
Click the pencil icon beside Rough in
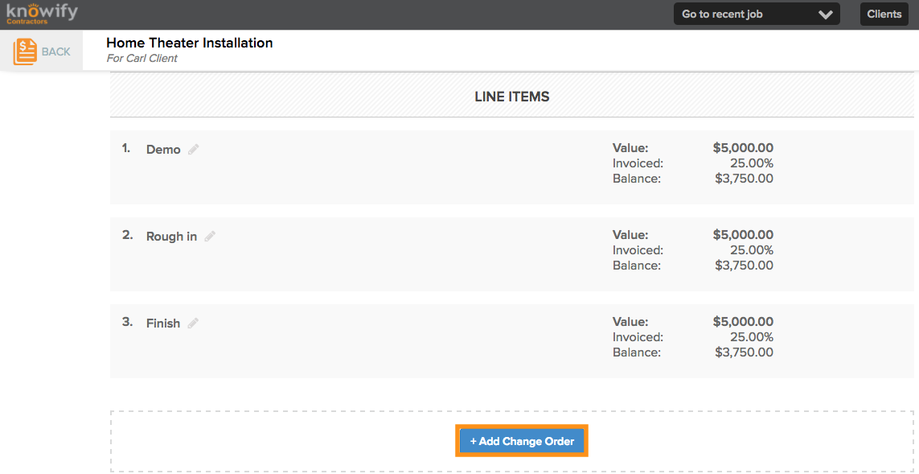pyautogui.click(x=210, y=237)
